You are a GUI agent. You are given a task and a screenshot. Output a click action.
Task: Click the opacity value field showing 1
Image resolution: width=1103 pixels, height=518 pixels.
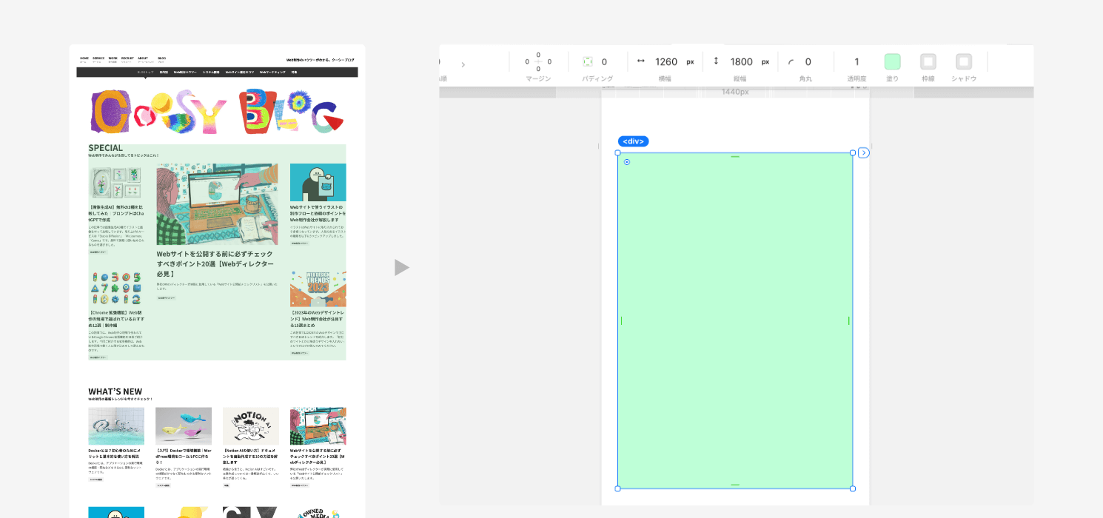point(857,62)
